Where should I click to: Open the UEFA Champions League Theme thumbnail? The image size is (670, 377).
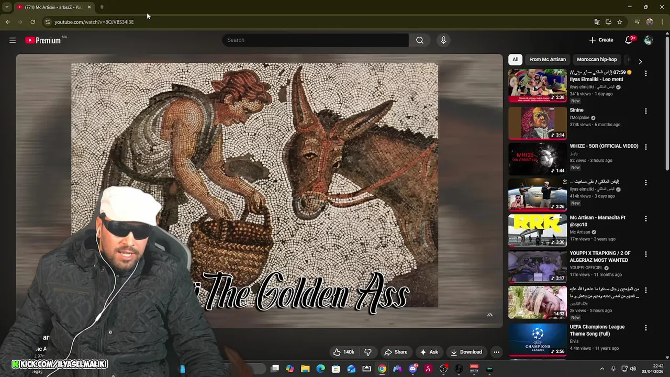click(538, 340)
